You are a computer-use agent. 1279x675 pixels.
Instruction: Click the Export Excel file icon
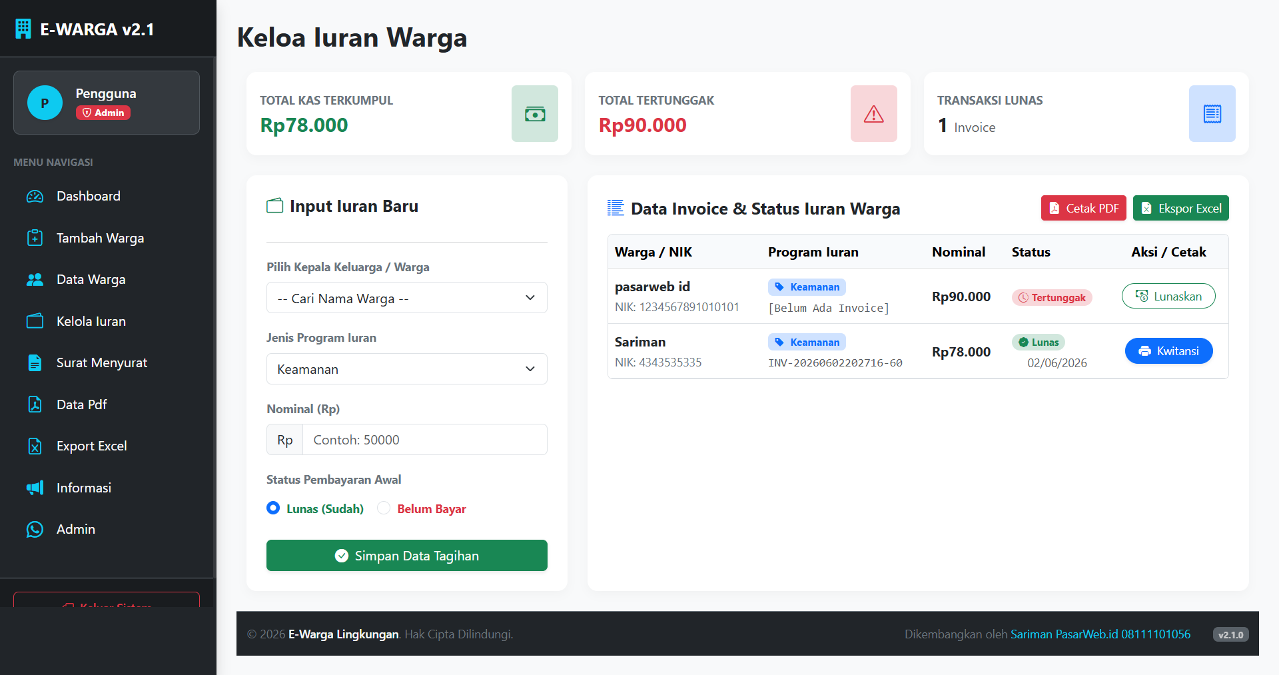click(35, 446)
